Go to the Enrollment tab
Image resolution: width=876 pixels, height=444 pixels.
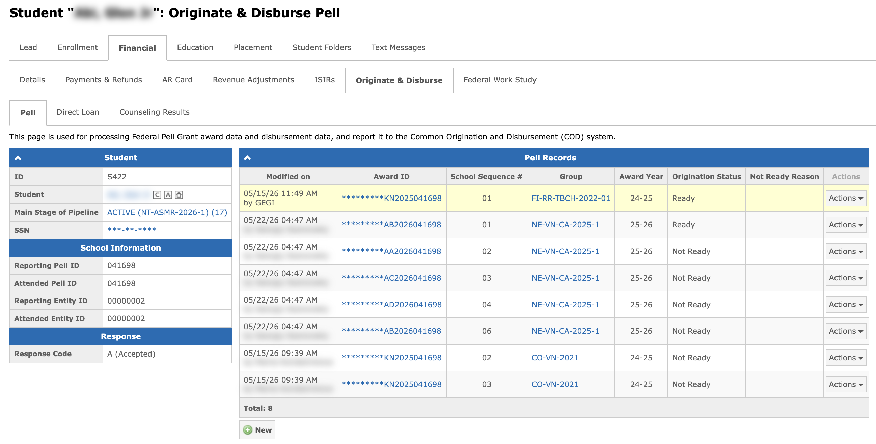click(78, 48)
